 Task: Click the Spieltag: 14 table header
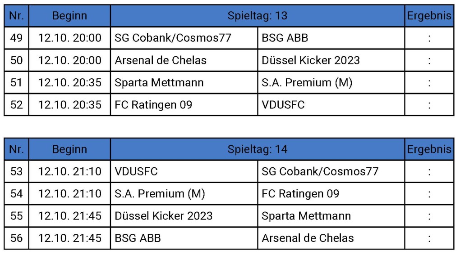[257, 149]
